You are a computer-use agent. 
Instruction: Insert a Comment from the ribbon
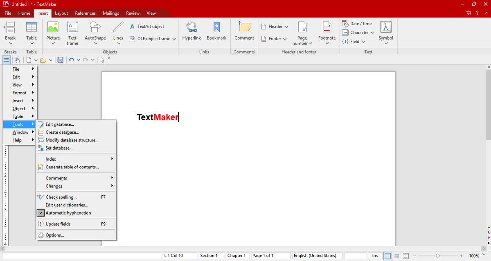244,31
